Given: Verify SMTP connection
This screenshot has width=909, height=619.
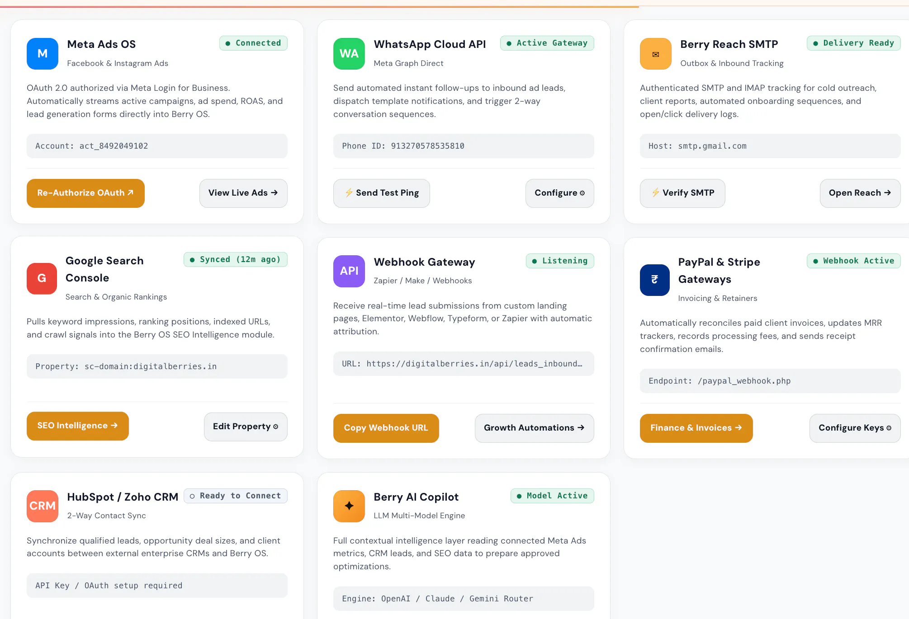Looking at the screenshot, I should (x=682, y=193).
